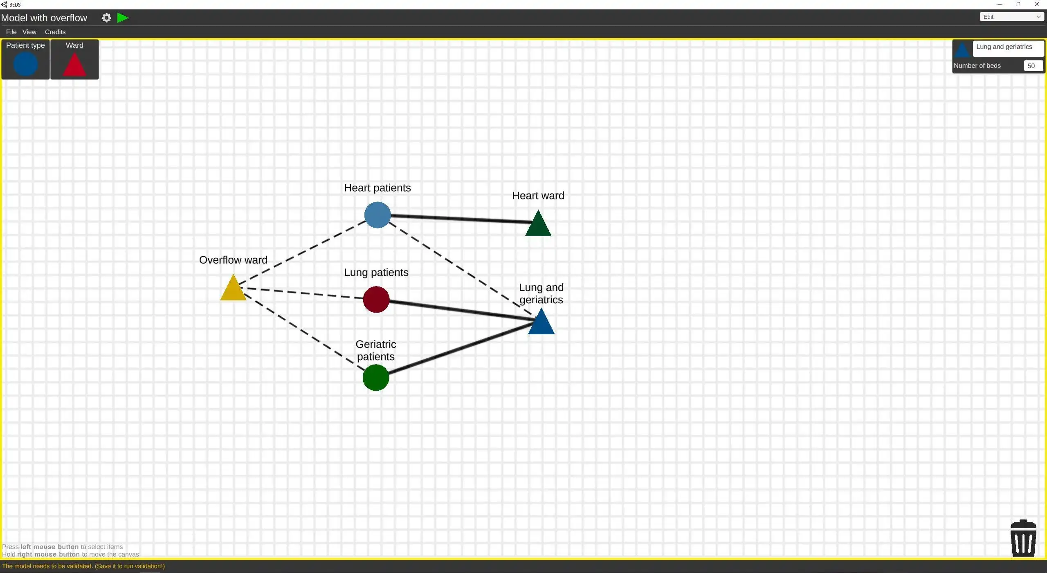Open the View menu
This screenshot has width=1047, height=573.
click(29, 31)
